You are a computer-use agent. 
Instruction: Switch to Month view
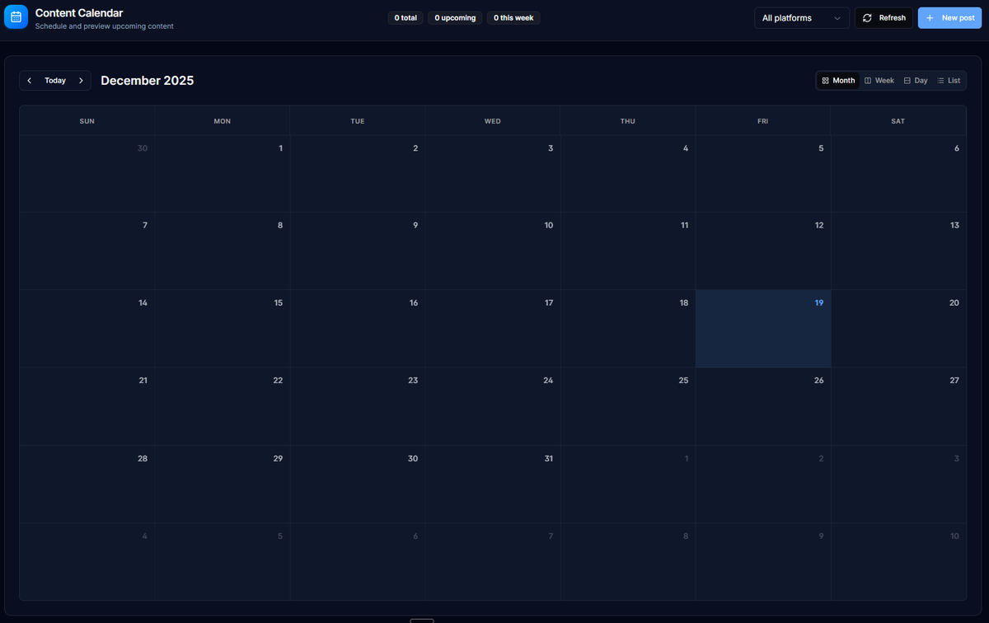point(838,81)
